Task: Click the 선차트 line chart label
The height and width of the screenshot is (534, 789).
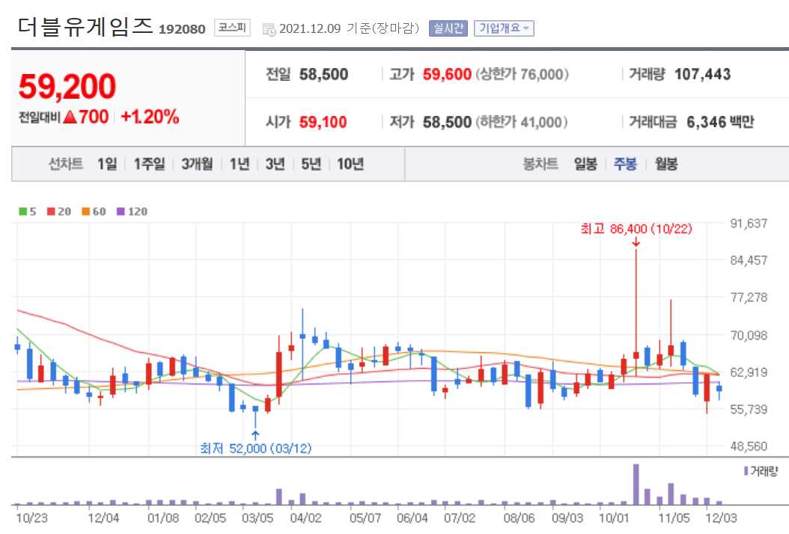Action: (65, 164)
